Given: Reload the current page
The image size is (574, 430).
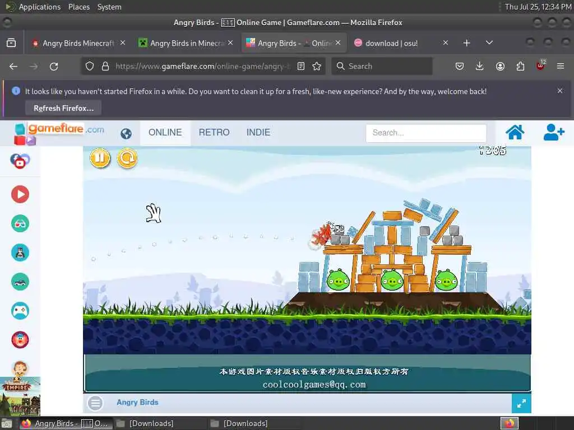Looking at the screenshot, I should tap(54, 66).
